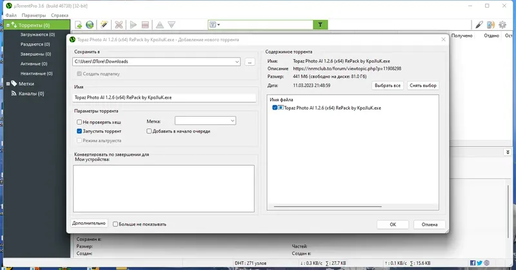Image resolution: width=516 pixels, height=270 pixels.
Task: Click Add Torrent from URL globe icon
Action: tap(90, 24)
